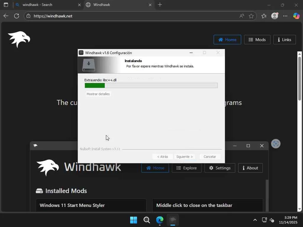Switch to the windhawk - Search tab
Image resolution: width=303 pixels, height=227 pixels.
tap(48, 5)
